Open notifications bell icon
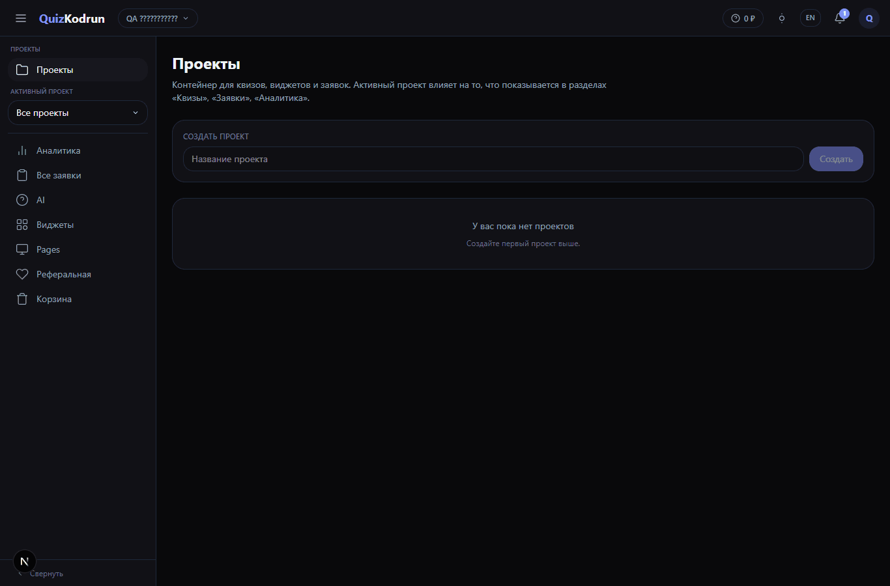The width and height of the screenshot is (890, 586). click(x=840, y=18)
